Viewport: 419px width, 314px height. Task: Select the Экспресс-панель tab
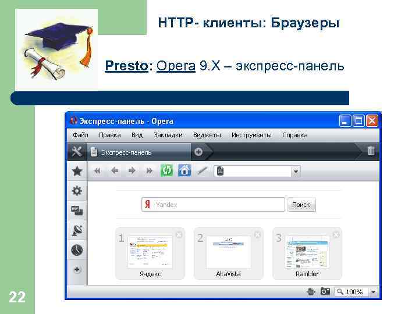(139, 152)
